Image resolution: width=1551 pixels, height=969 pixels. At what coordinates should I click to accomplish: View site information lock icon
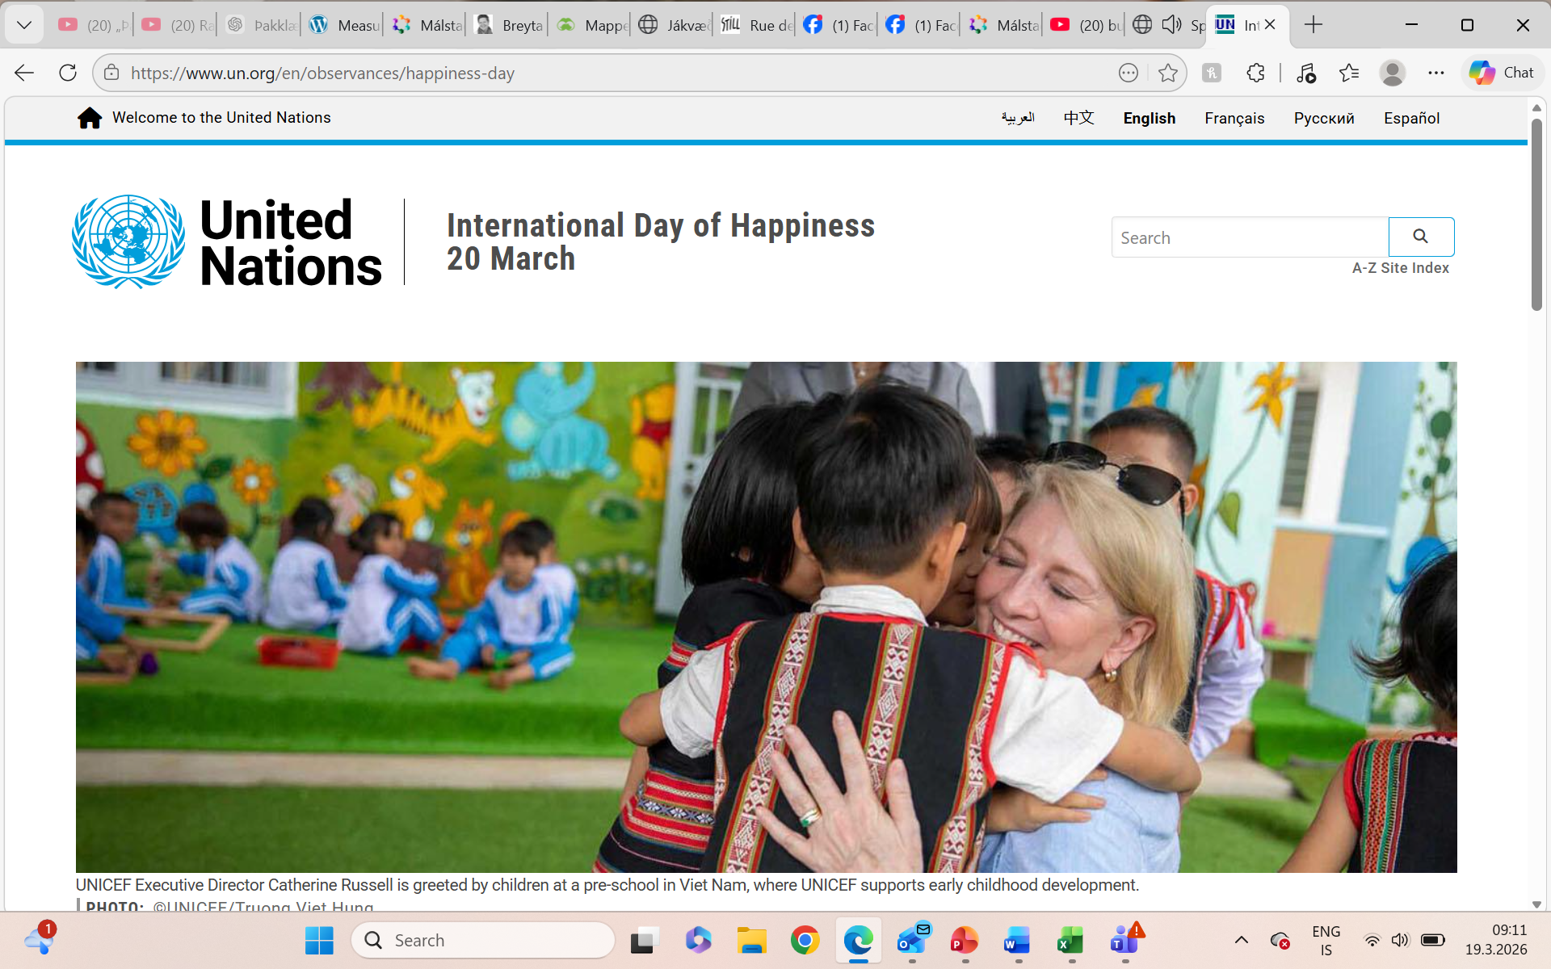[112, 73]
